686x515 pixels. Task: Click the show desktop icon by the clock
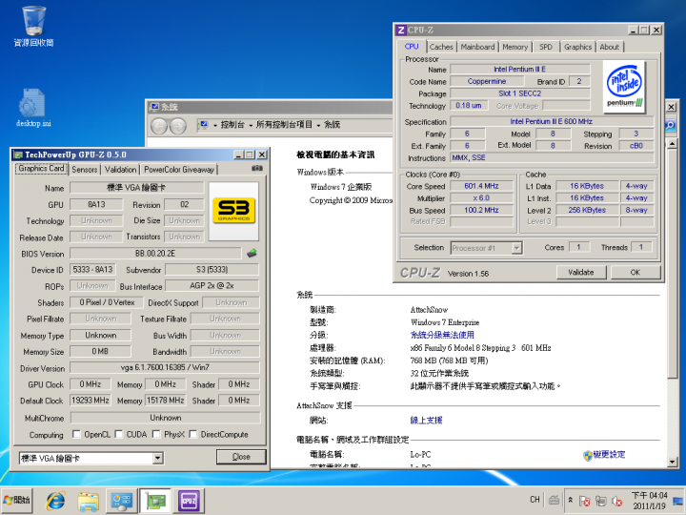(x=678, y=501)
